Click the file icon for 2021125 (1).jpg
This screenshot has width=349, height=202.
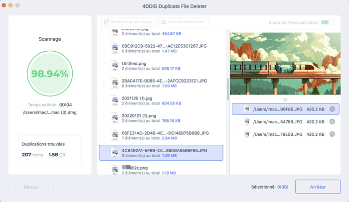(115, 101)
